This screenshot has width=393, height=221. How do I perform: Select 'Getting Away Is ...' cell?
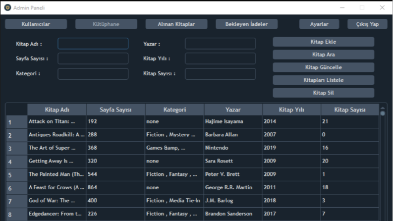click(57, 161)
